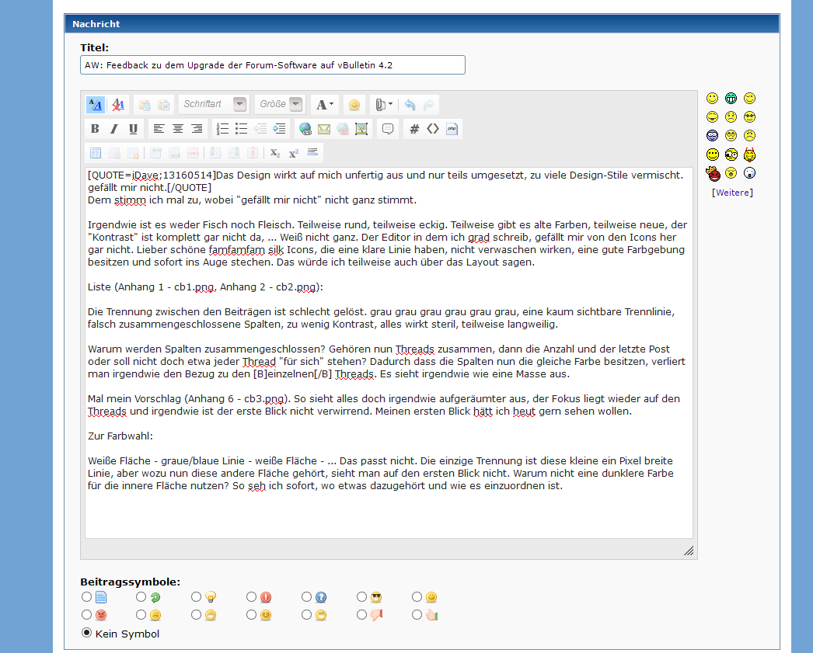Screen dimensions: 813x653
Task: Insert a table with the table icon
Action: (96, 153)
